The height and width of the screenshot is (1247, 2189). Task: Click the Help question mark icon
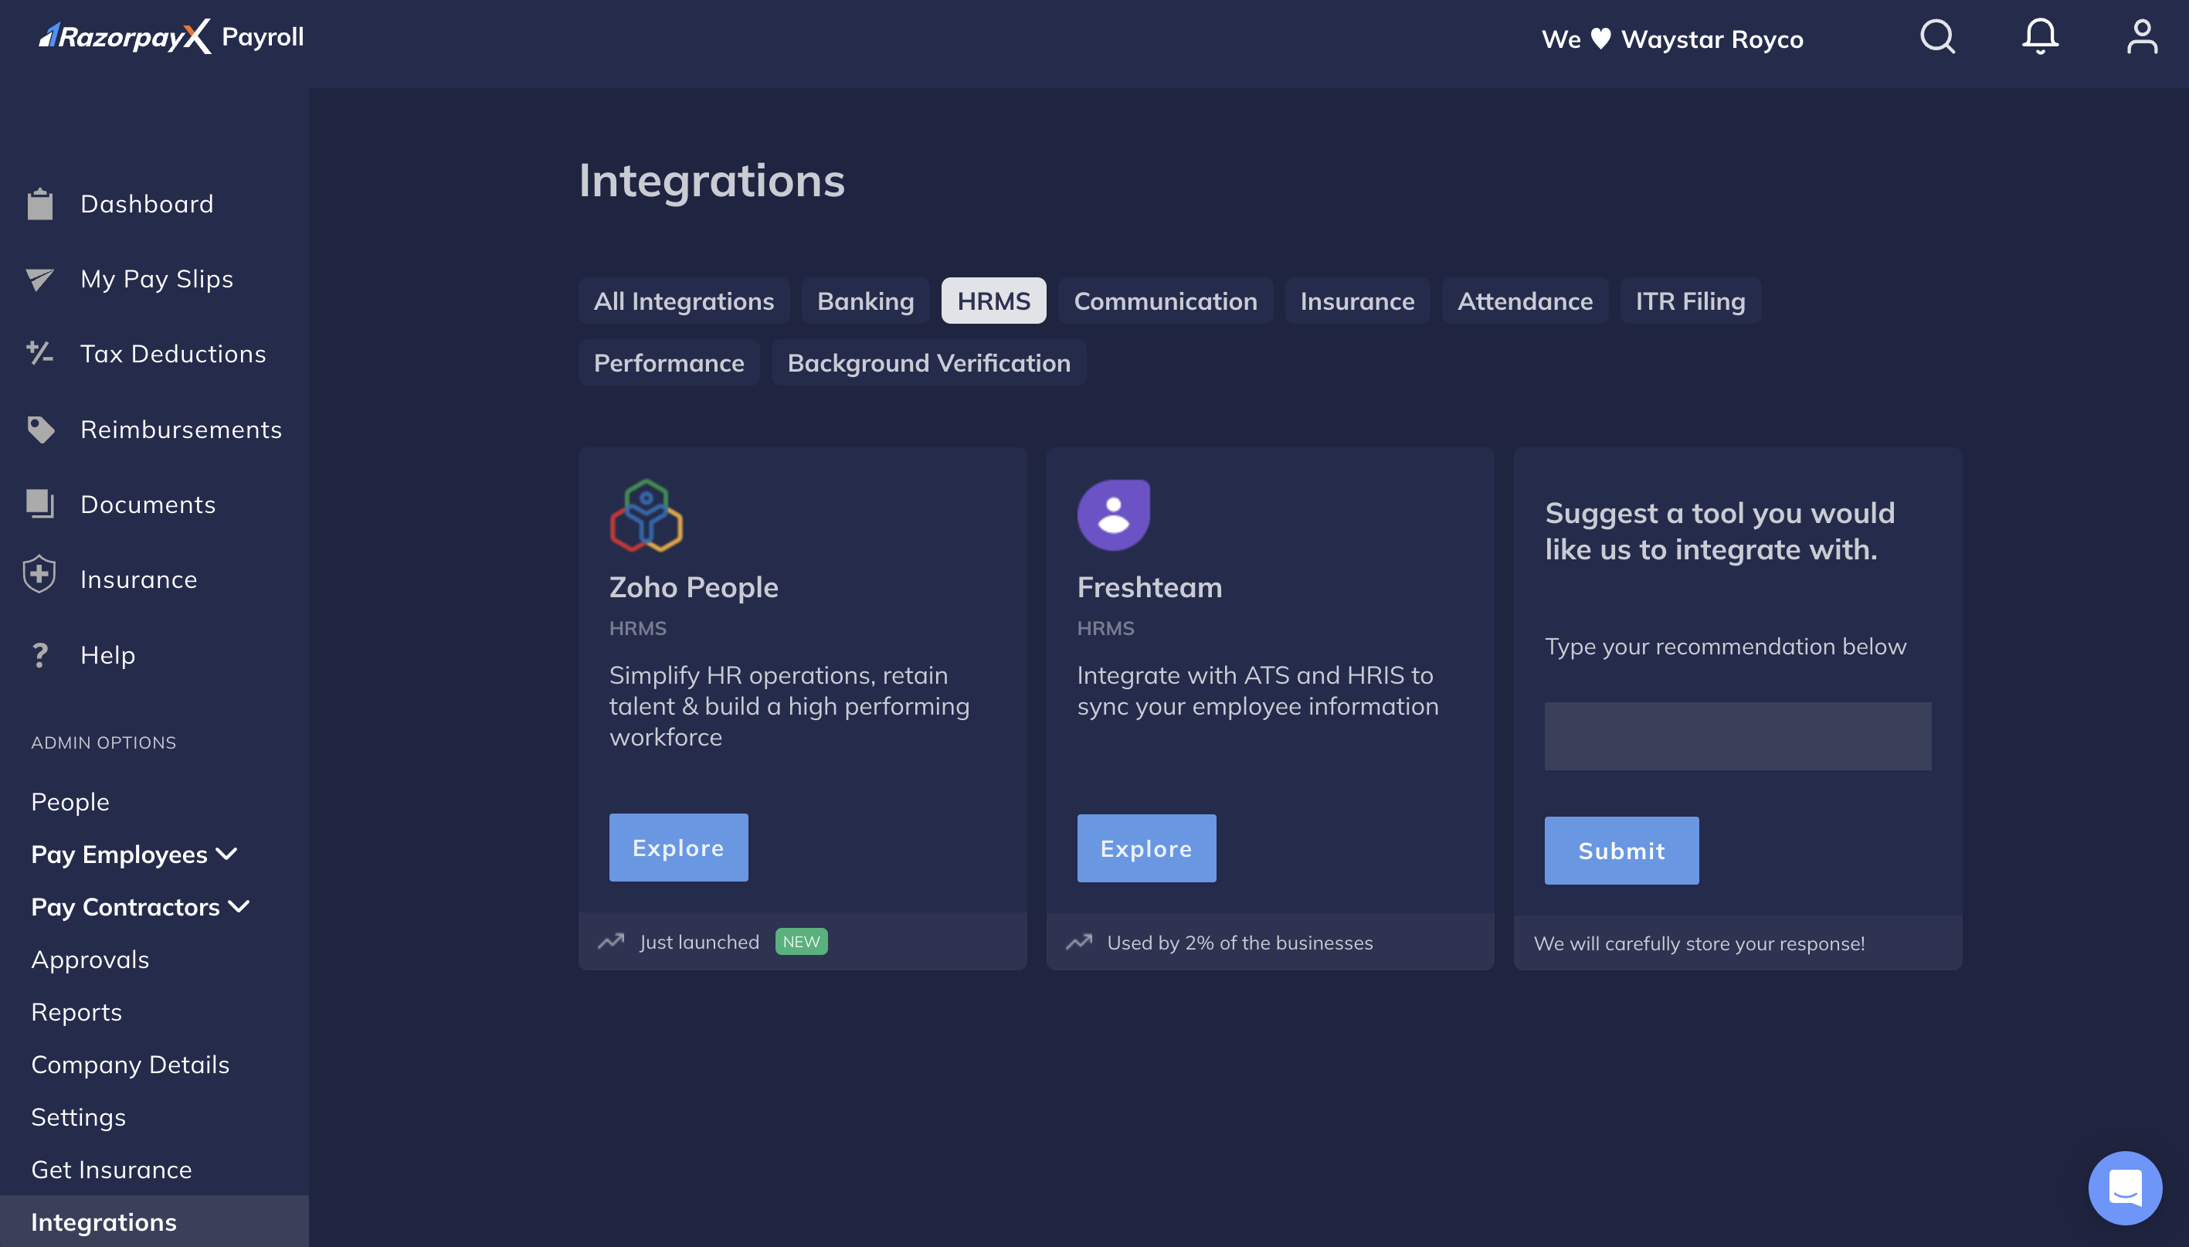click(x=39, y=655)
